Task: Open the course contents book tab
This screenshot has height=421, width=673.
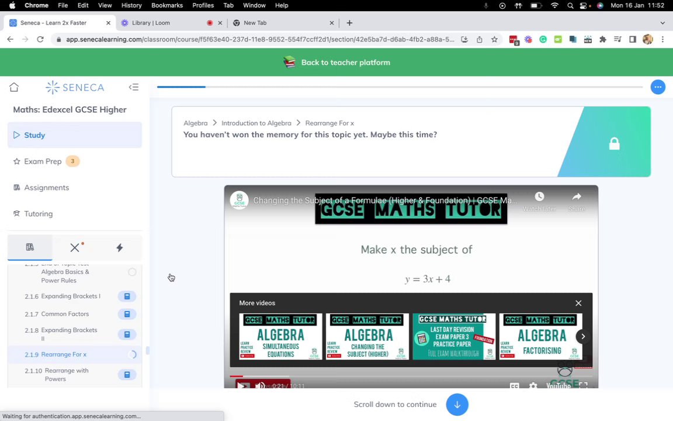Action: (x=30, y=247)
